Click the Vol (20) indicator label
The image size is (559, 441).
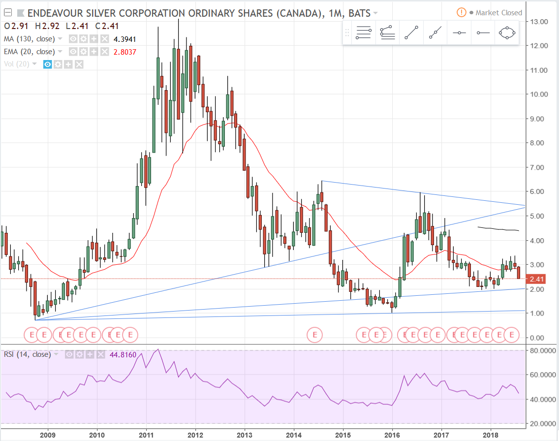(16, 64)
